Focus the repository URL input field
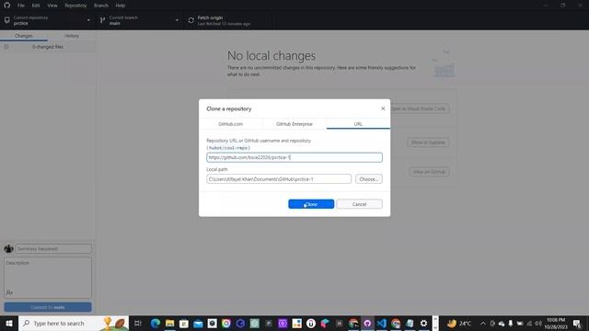The image size is (589, 331). [x=294, y=157]
